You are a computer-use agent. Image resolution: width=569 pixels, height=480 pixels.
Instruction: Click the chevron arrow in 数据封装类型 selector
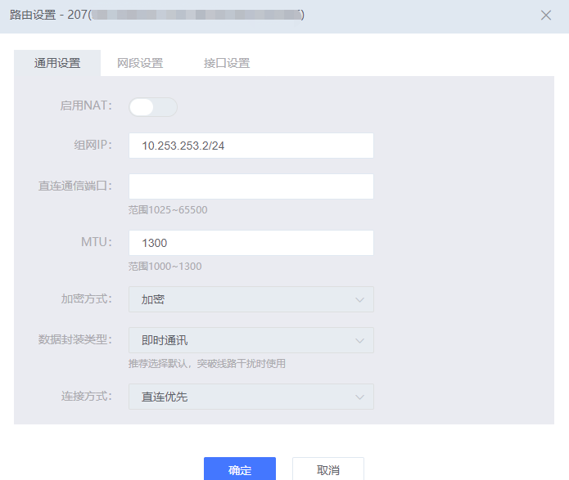click(x=359, y=340)
